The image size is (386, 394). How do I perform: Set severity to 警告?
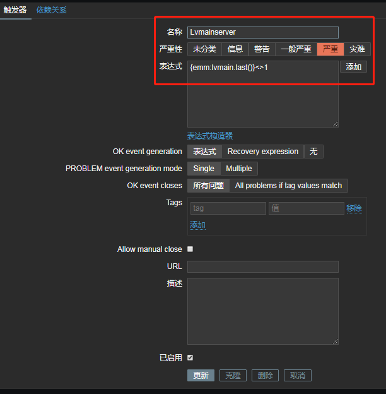coord(262,49)
